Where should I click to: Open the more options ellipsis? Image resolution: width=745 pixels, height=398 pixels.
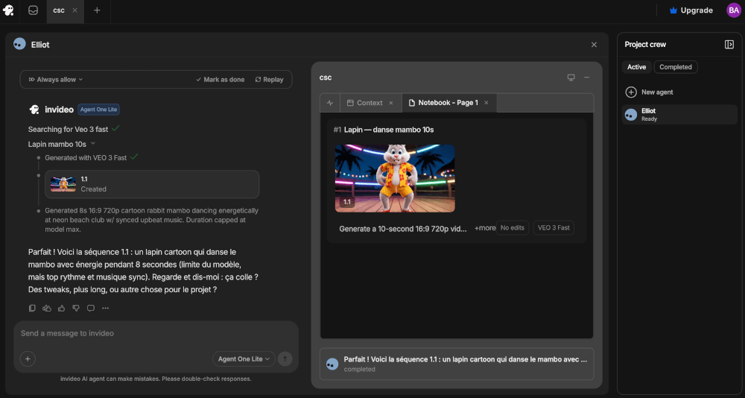coord(106,308)
